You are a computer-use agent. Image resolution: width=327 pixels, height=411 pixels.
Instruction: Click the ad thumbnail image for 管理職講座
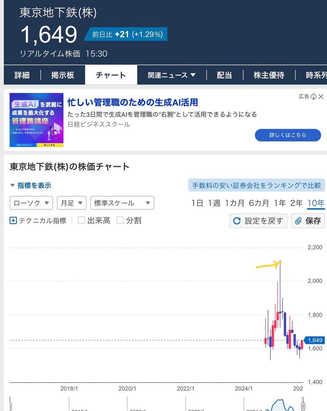coord(36,120)
